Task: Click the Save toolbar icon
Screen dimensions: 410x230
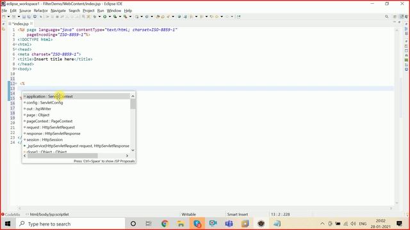Action: [24, 17]
